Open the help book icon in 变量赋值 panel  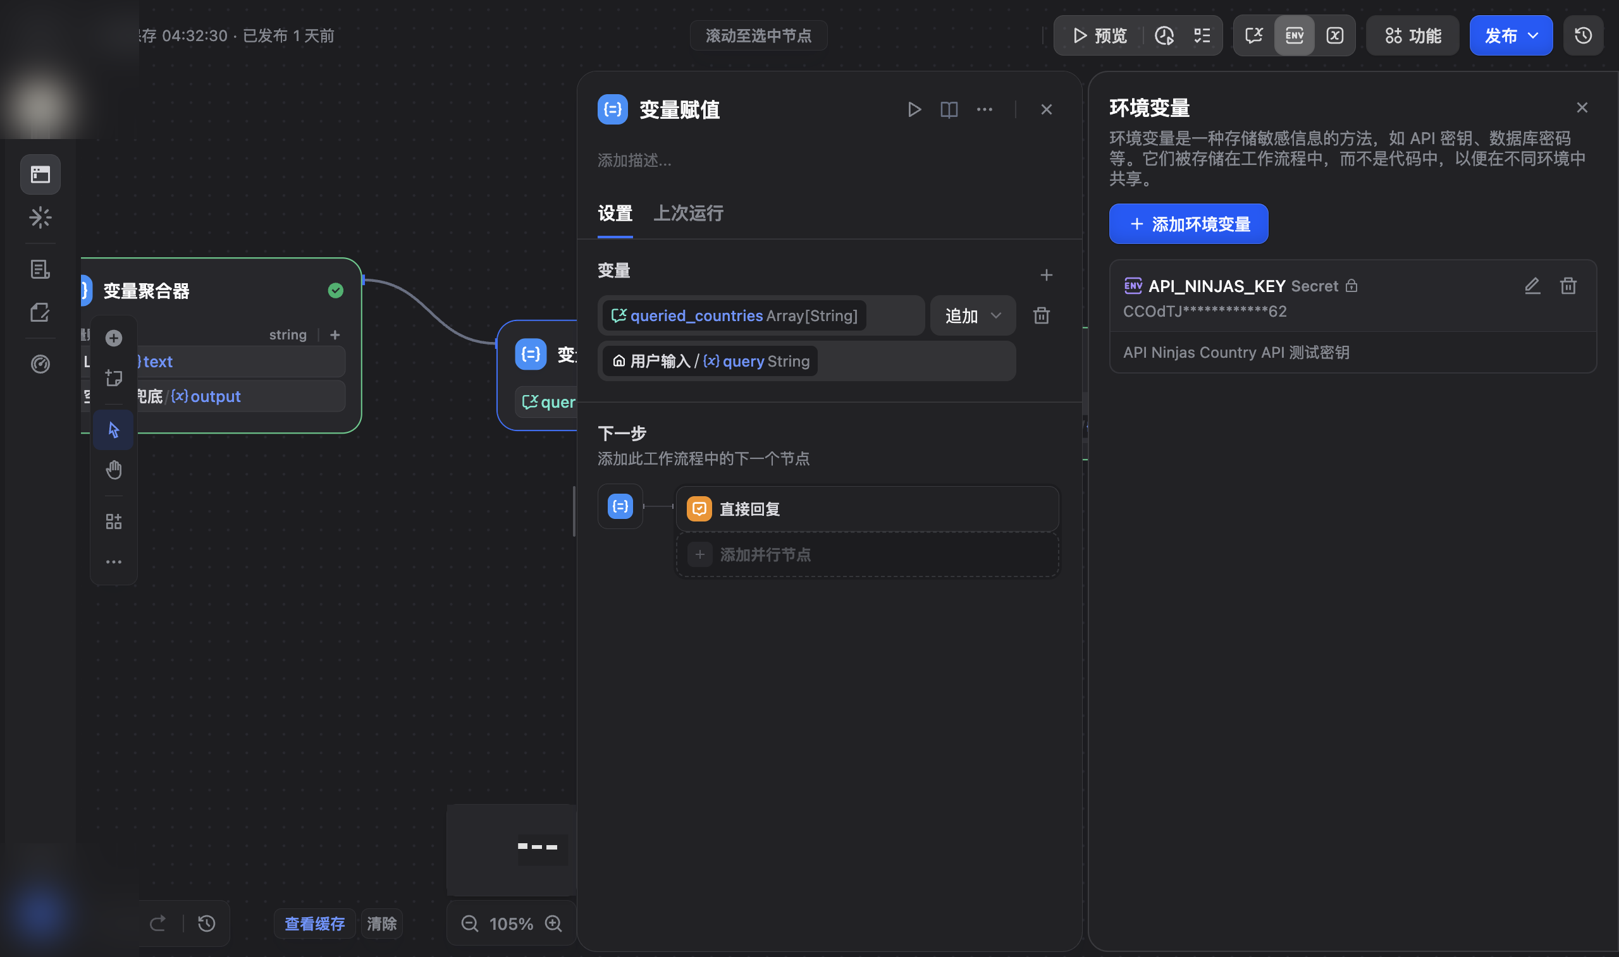[949, 109]
